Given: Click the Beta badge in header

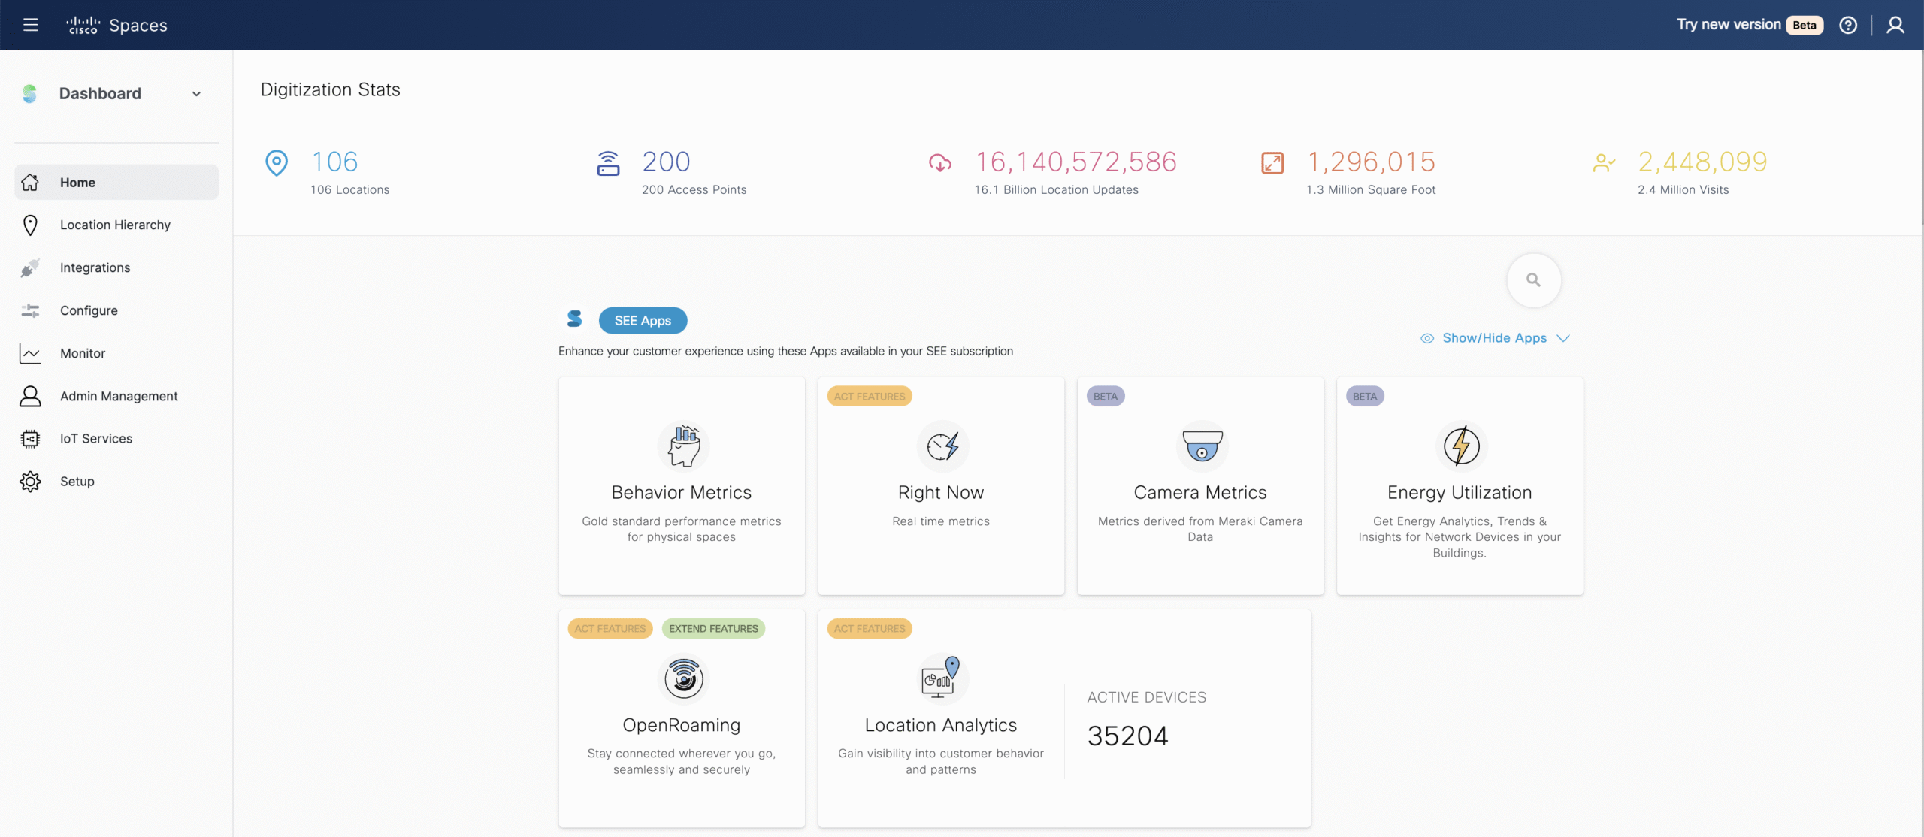Looking at the screenshot, I should pos(1805,25).
